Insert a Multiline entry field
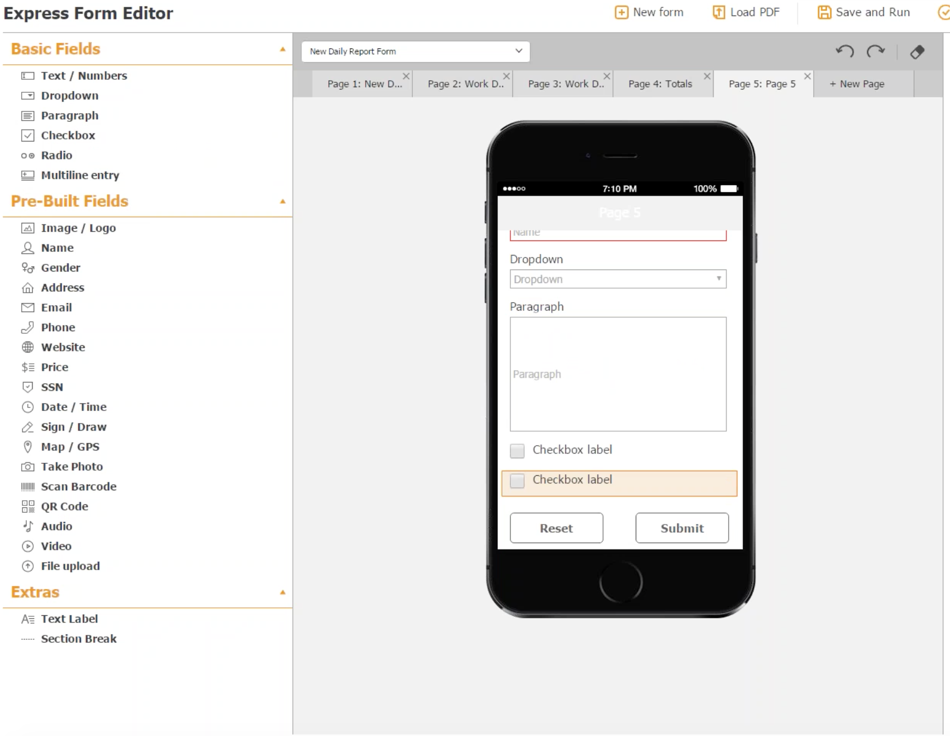Screen dimensions: 950x736 pos(80,175)
